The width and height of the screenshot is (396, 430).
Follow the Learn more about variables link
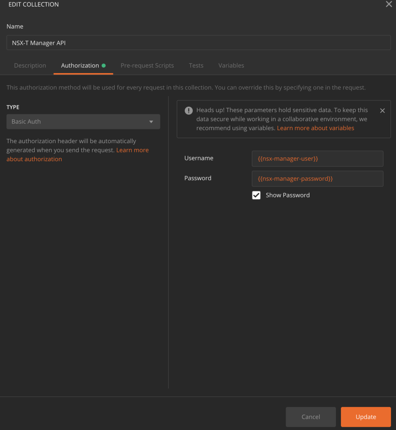315,128
